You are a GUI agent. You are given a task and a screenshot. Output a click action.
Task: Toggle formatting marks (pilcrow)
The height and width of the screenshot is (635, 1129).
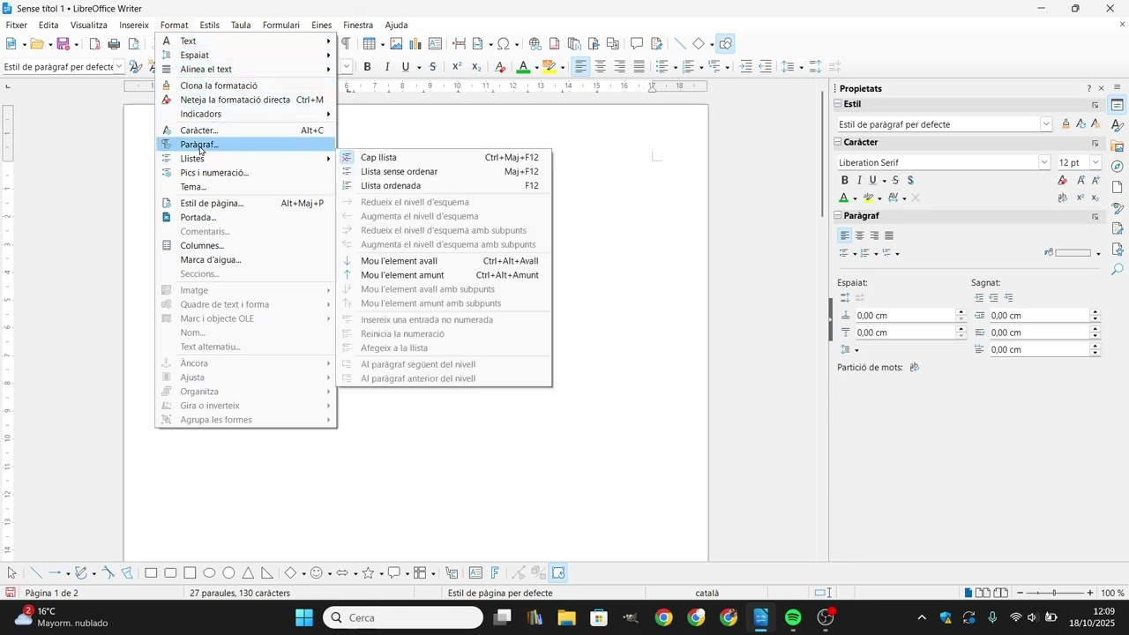[x=346, y=44]
